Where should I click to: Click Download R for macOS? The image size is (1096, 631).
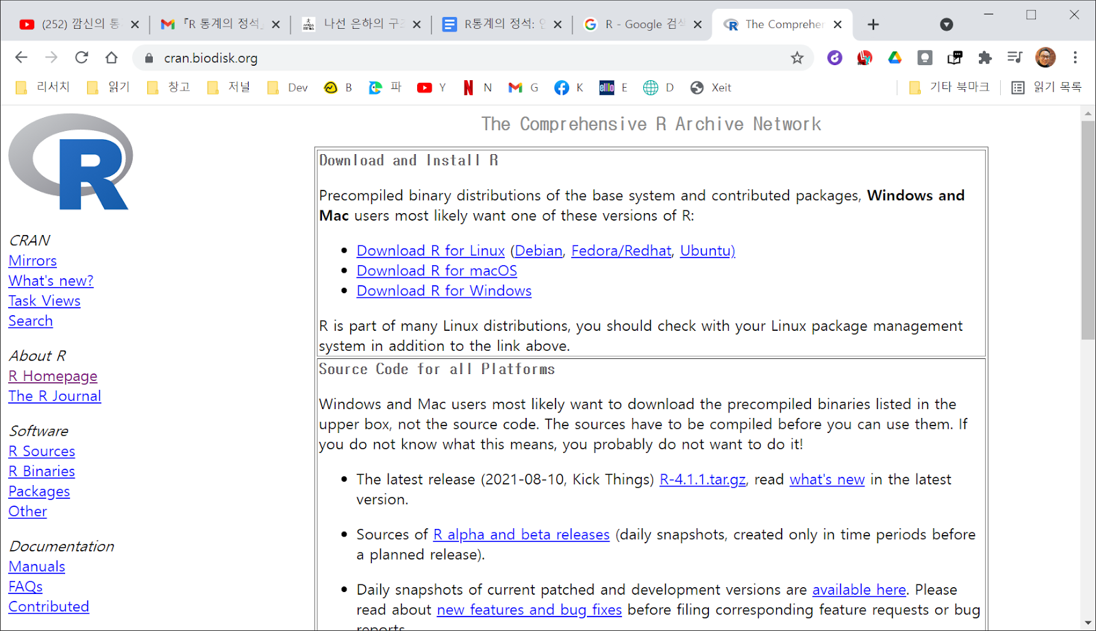(x=437, y=271)
